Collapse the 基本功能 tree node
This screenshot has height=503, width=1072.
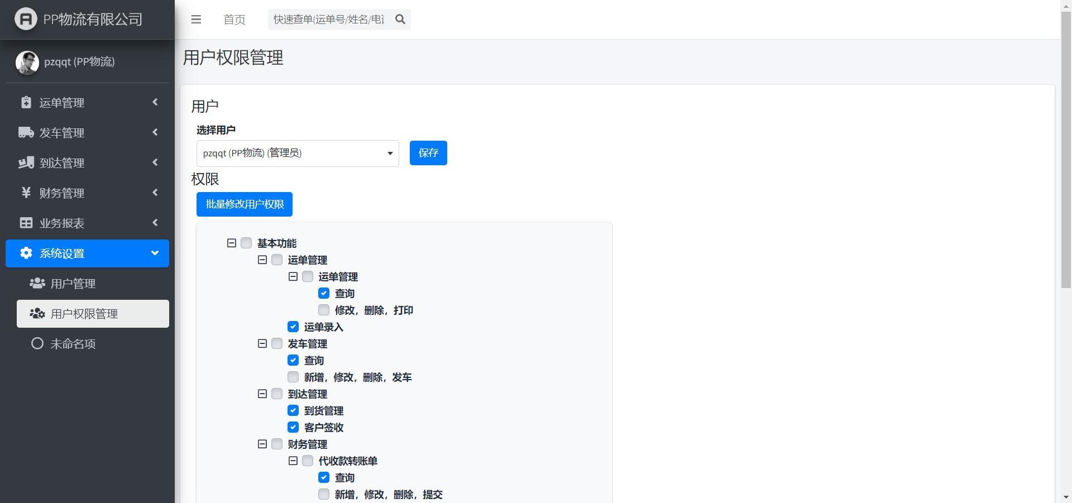point(232,243)
